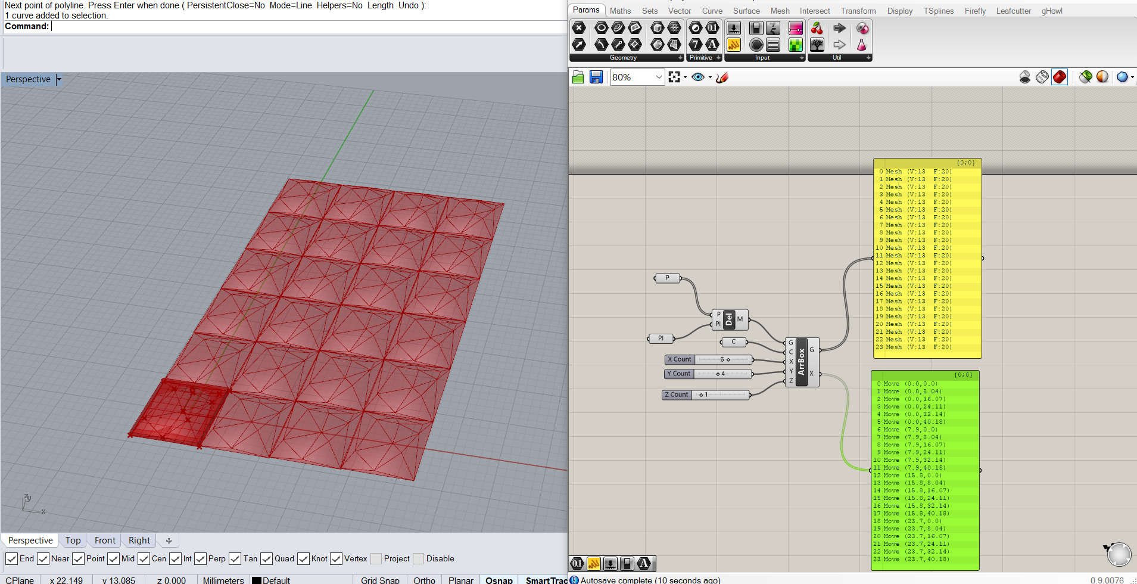Add a Number Slider from Input panel
Image resolution: width=1137 pixels, height=584 pixels.
[x=734, y=28]
